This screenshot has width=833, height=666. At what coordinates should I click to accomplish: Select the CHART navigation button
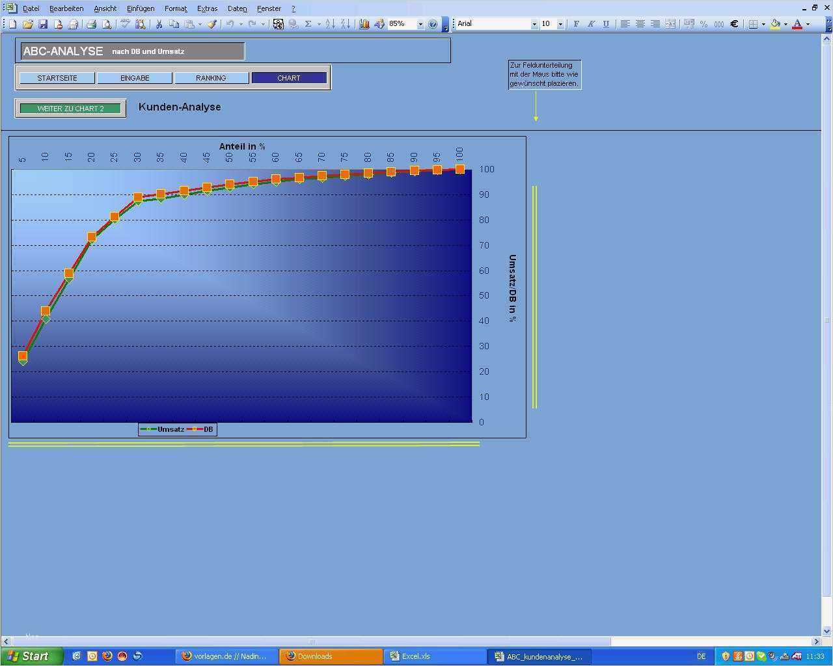[x=289, y=78]
